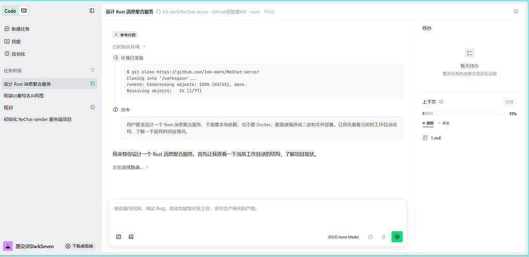Open the 自动化 clock icon
This screenshot has width=529, height=257.
click(x=7, y=54)
